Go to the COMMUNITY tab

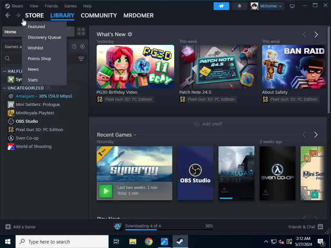pos(99,15)
